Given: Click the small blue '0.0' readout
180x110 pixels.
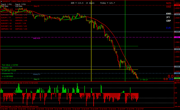Looking at the screenshot, I should [171, 79].
